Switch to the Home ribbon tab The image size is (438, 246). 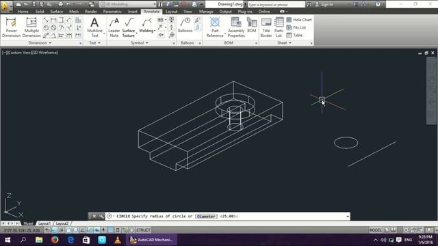[23, 12]
